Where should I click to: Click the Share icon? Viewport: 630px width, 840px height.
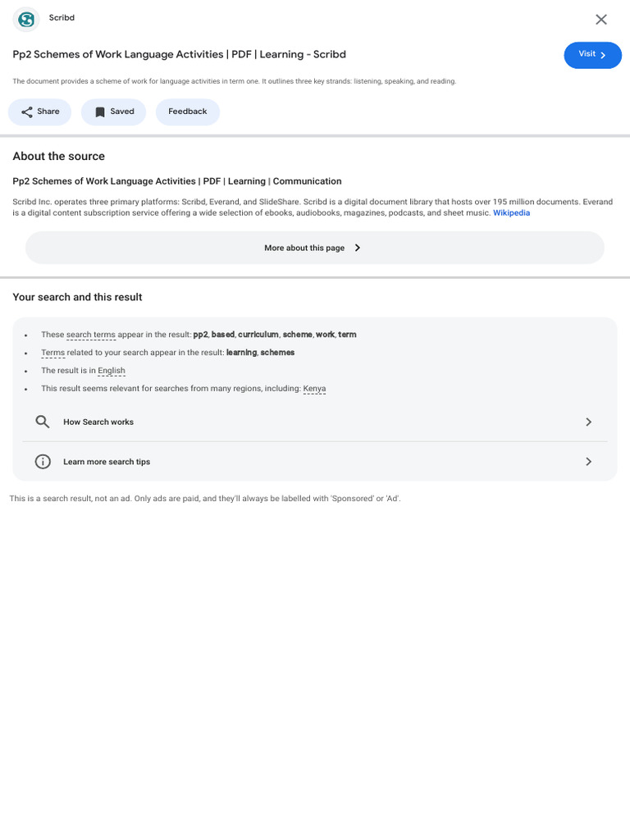pos(27,112)
